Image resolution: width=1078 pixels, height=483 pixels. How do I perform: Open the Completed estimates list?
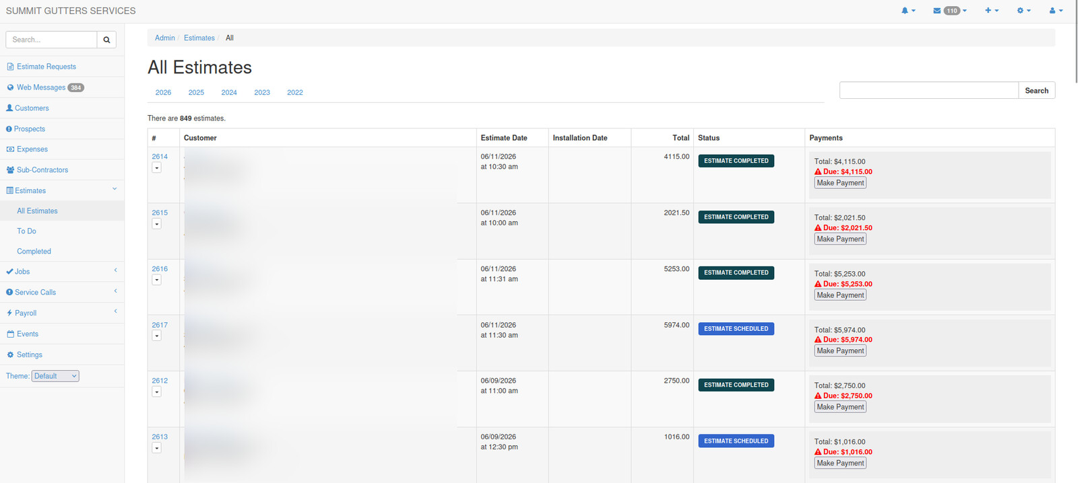34,252
